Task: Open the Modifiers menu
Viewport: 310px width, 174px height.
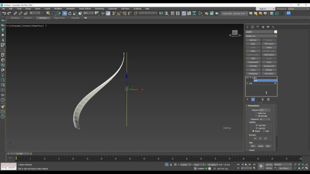Action: click(x=58, y=9)
